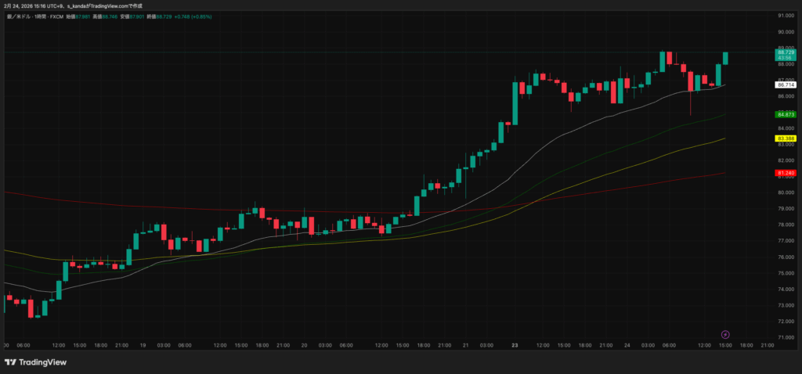802x374 pixels.
Task: Click the date 24 on time axis
Action: point(627,344)
